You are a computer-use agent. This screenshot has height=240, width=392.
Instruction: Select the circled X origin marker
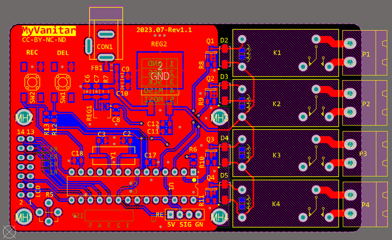9,232
